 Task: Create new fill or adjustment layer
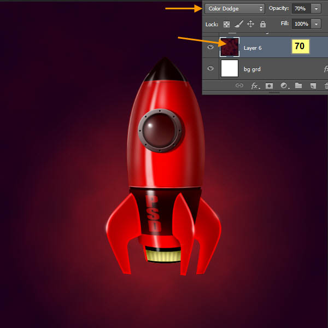pos(284,86)
